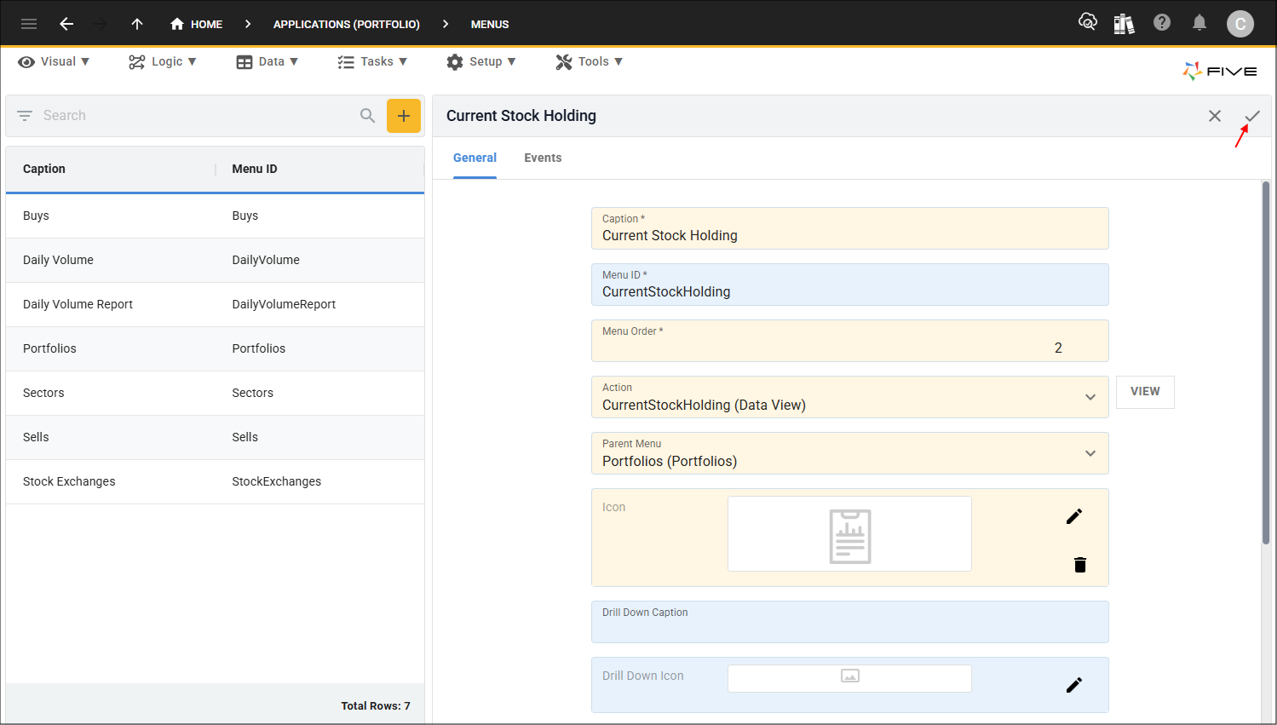Click the magnifying glass search icon

(x=367, y=115)
